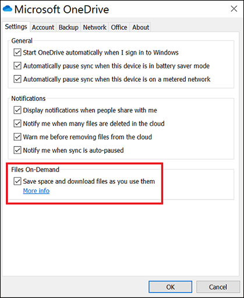
Task: Toggle notify when many files are deleted
Action: pos(17,124)
